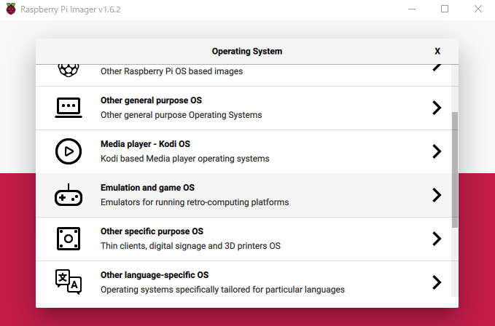Expand Other specific purpose OS chevron
This screenshot has width=495, height=326.
[437, 239]
